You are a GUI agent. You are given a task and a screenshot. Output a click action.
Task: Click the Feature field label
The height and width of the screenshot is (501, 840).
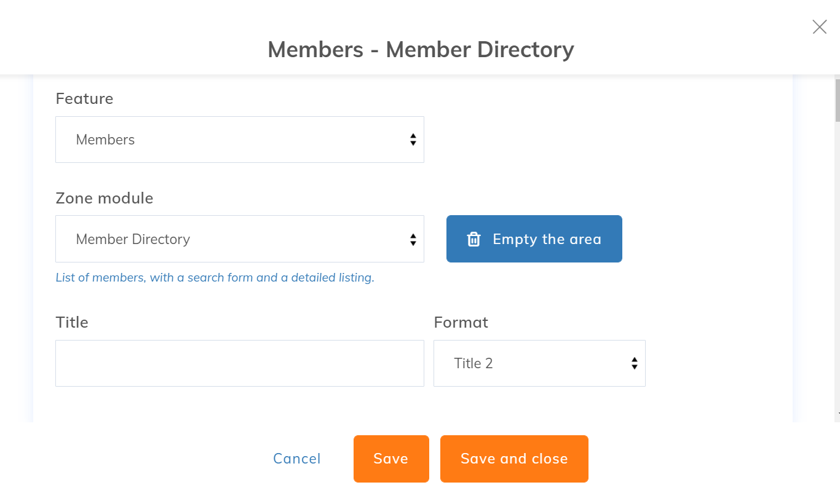pyautogui.click(x=84, y=99)
